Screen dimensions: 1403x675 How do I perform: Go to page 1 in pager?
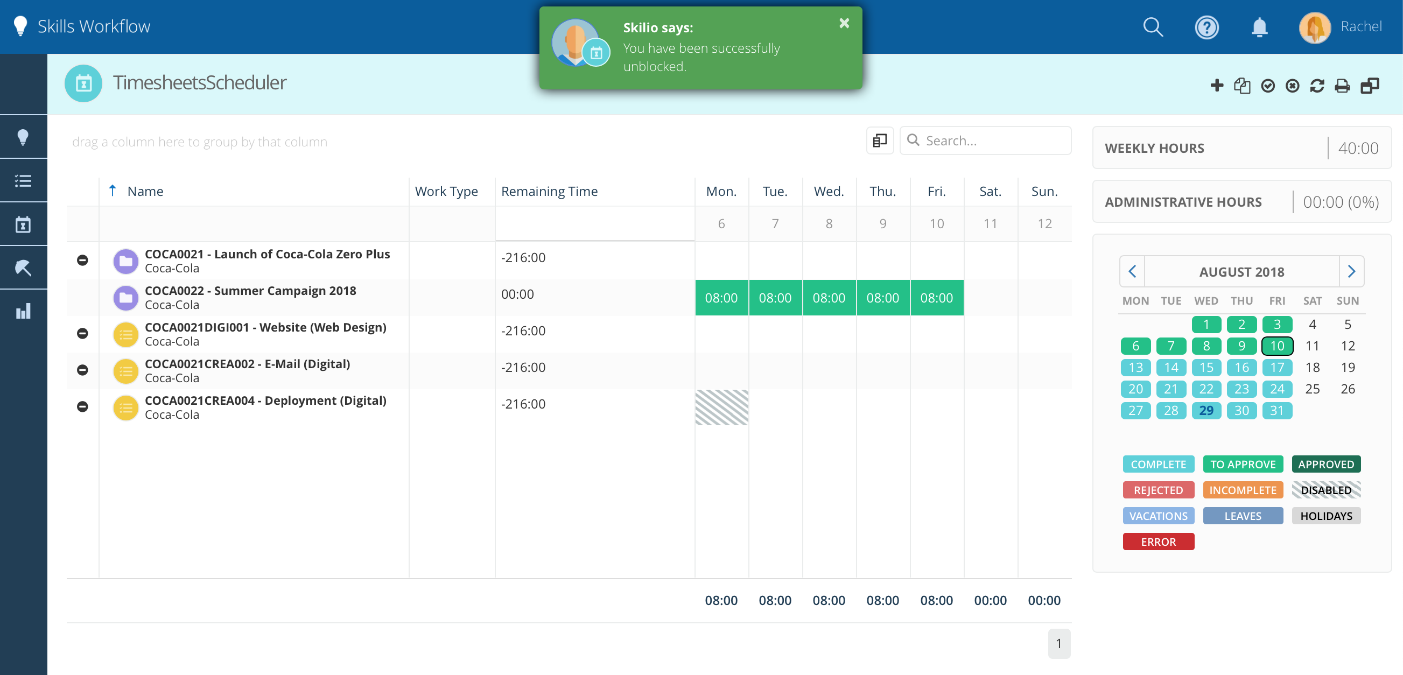point(1059,643)
